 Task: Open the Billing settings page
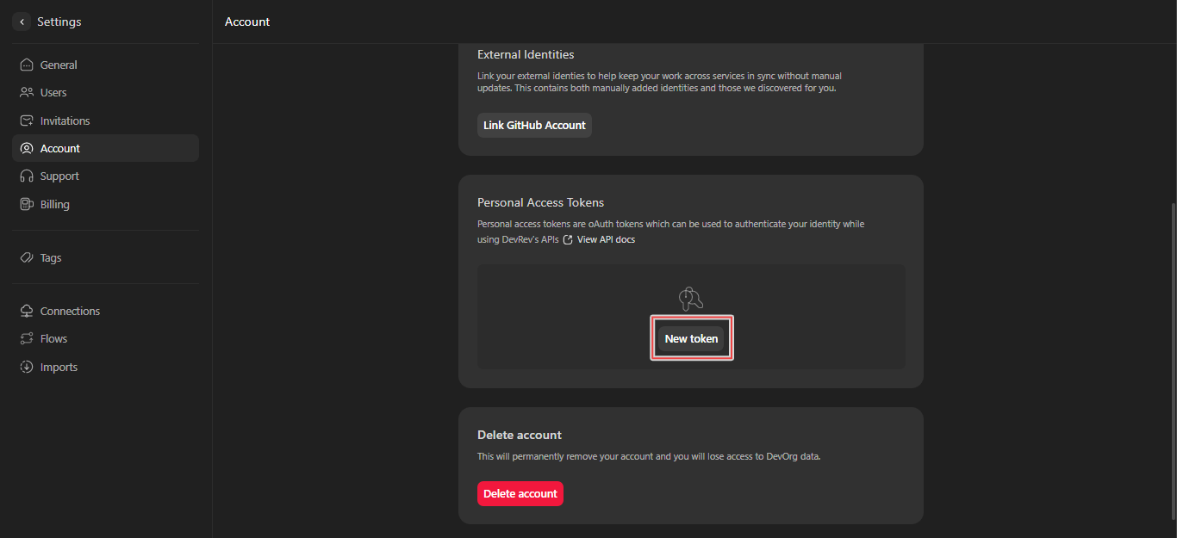coord(54,205)
